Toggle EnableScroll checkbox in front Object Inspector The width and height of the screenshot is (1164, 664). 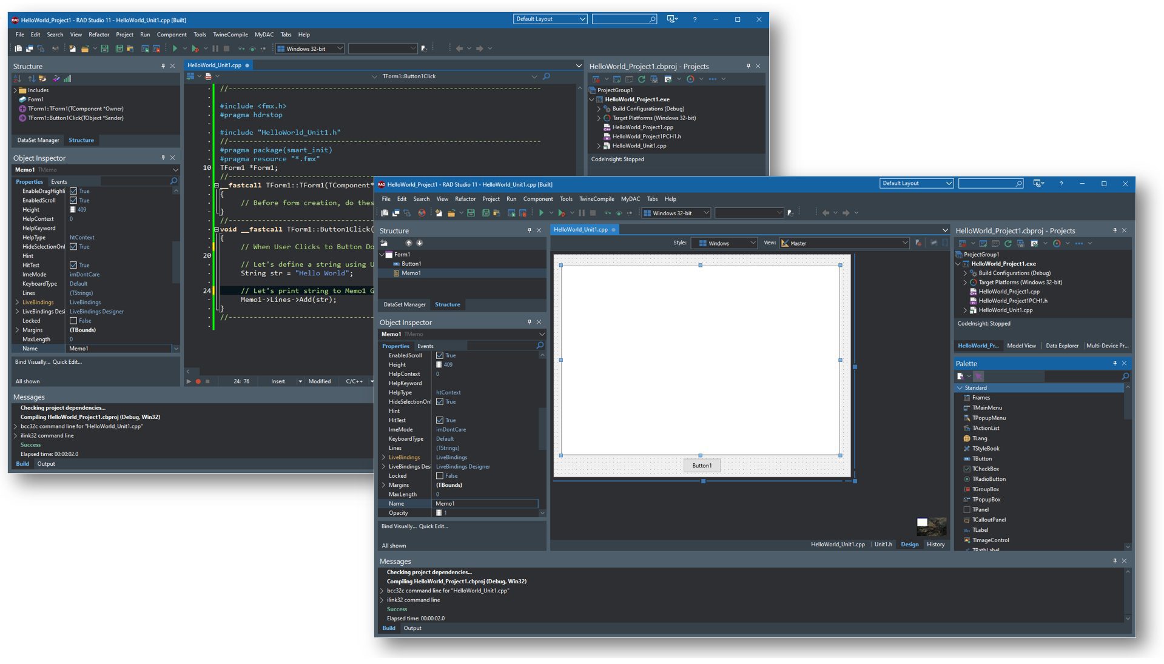click(x=440, y=355)
